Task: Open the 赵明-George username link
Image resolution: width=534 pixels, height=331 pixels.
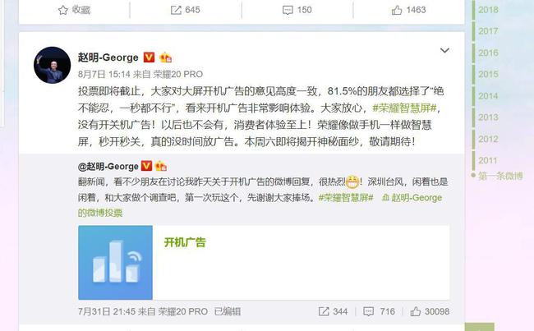Action: (108, 57)
